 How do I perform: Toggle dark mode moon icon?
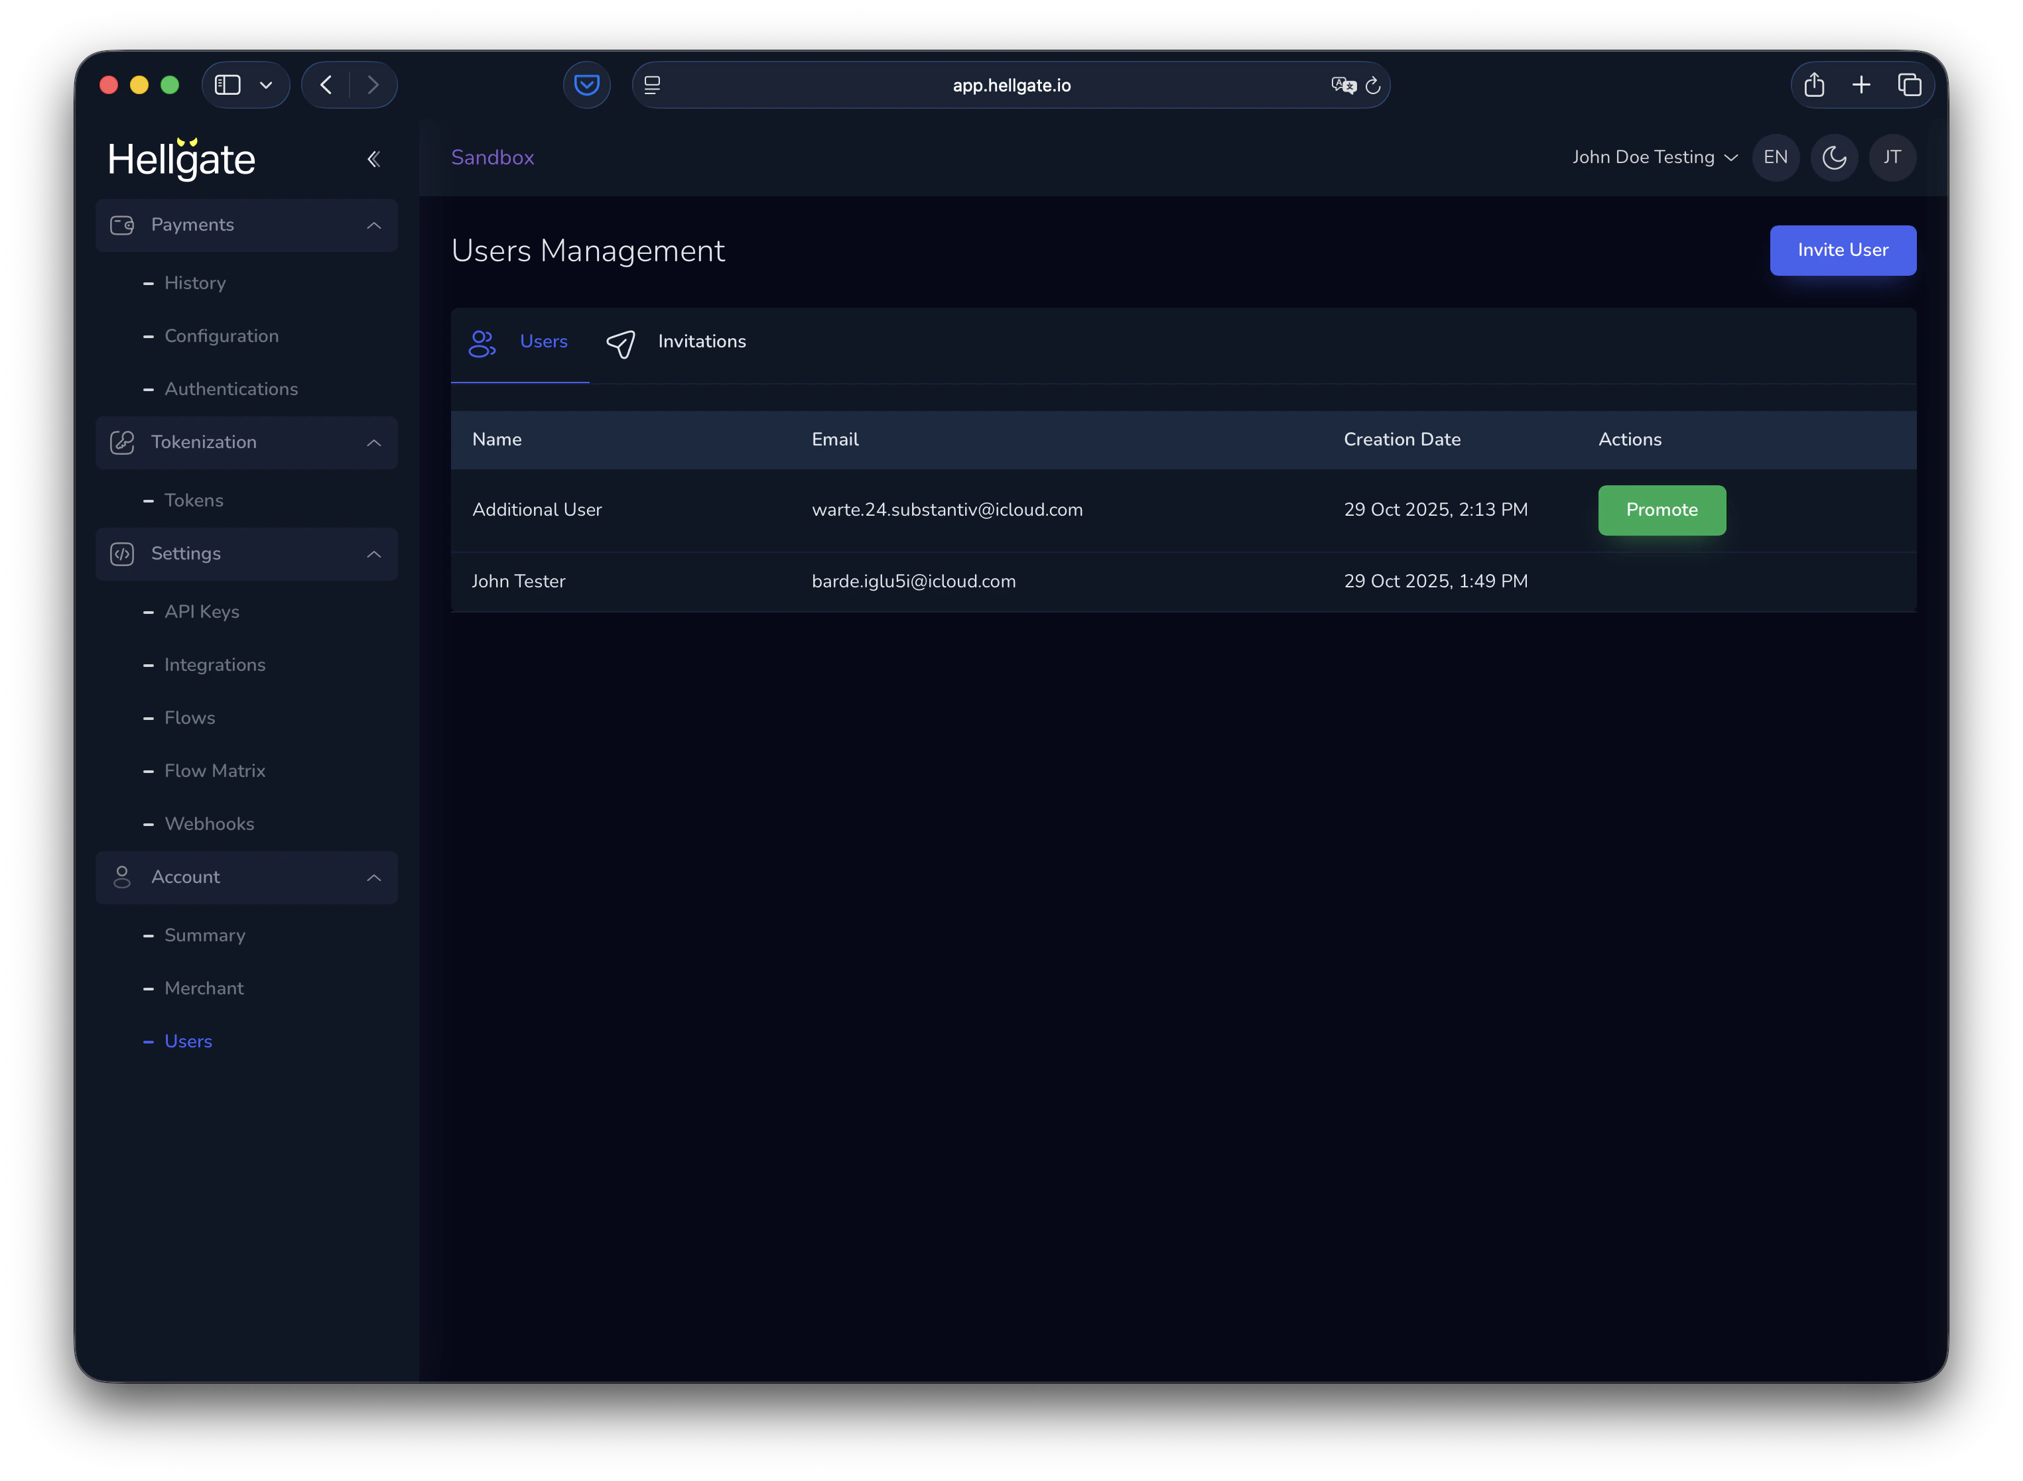coord(1834,158)
